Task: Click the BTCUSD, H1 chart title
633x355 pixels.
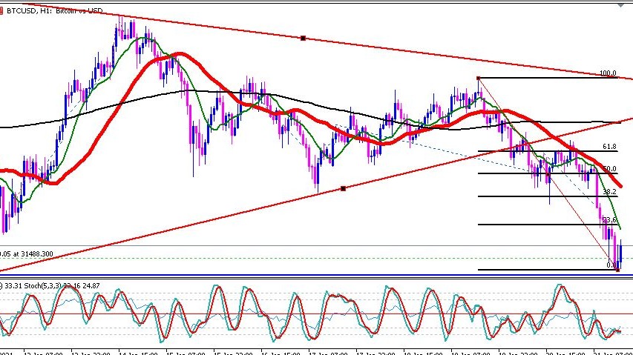Action: 54,11
